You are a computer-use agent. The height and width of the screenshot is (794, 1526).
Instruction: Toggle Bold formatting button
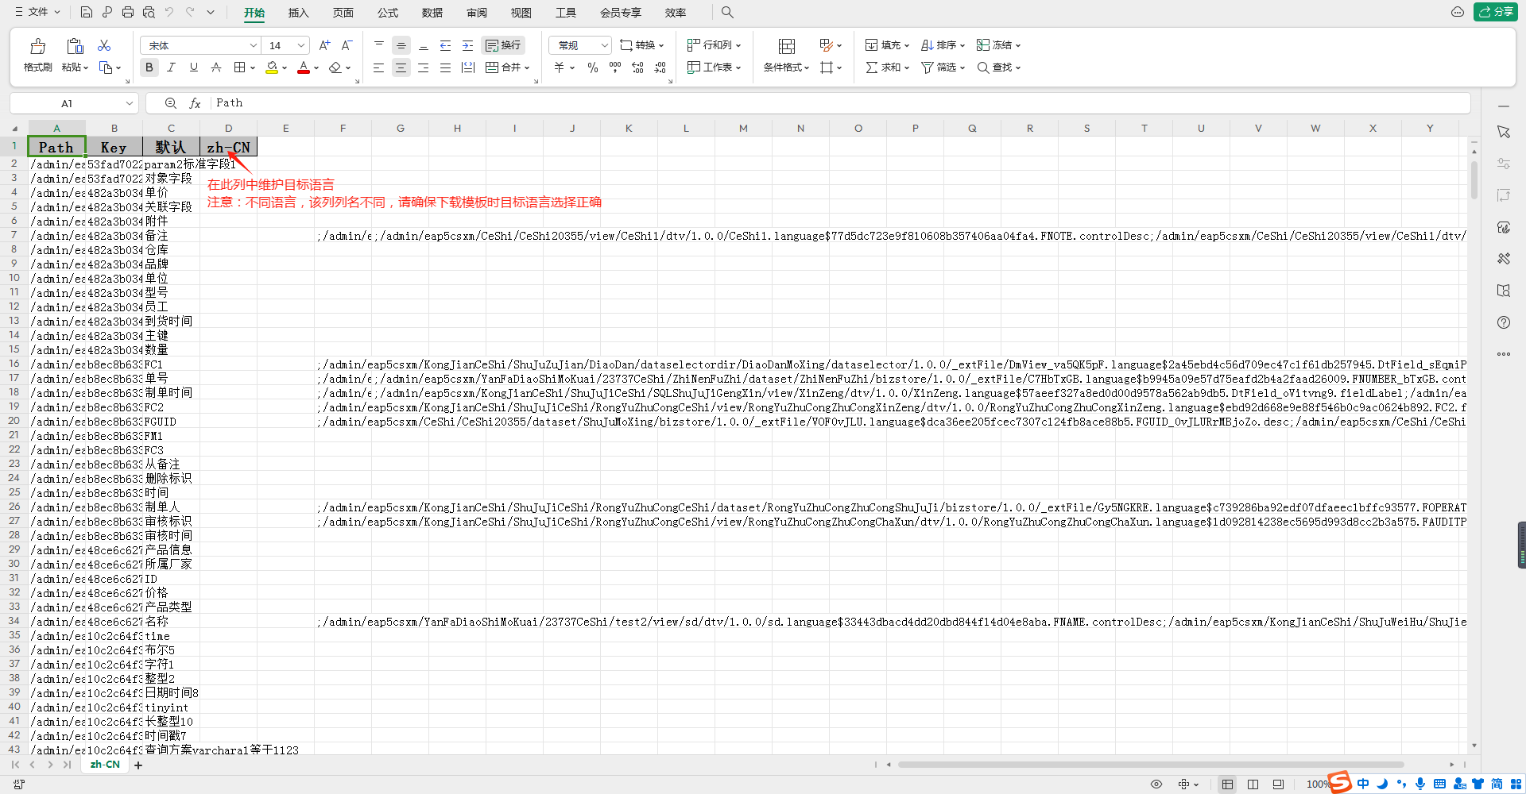click(149, 67)
